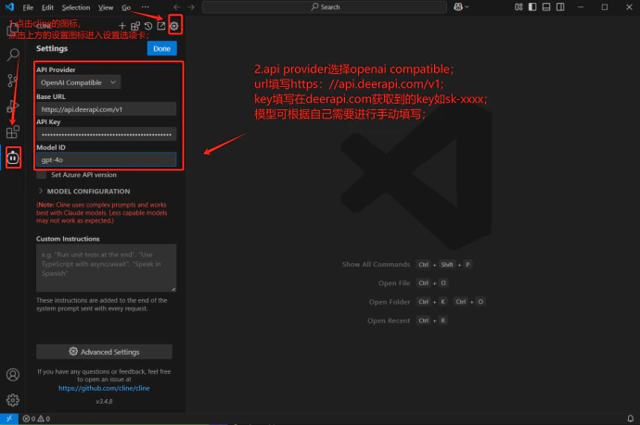Viewport: 640px width, 425px height.
Task: Open the API Provider dropdown
Action: click(x=78, y=82)
